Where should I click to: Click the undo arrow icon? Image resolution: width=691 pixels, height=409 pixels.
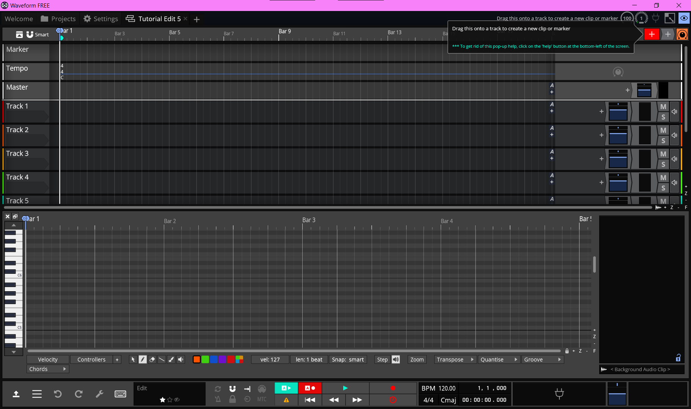[58, 394]
